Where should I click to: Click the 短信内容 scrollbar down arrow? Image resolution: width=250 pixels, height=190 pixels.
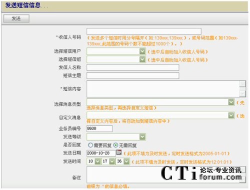pyautogui.click(x=242, y=94)
